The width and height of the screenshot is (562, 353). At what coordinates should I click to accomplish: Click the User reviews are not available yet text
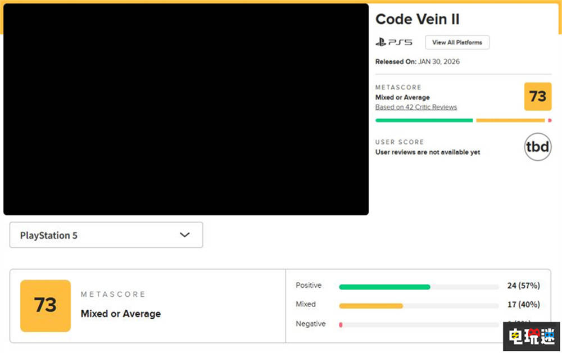(427, 152)
